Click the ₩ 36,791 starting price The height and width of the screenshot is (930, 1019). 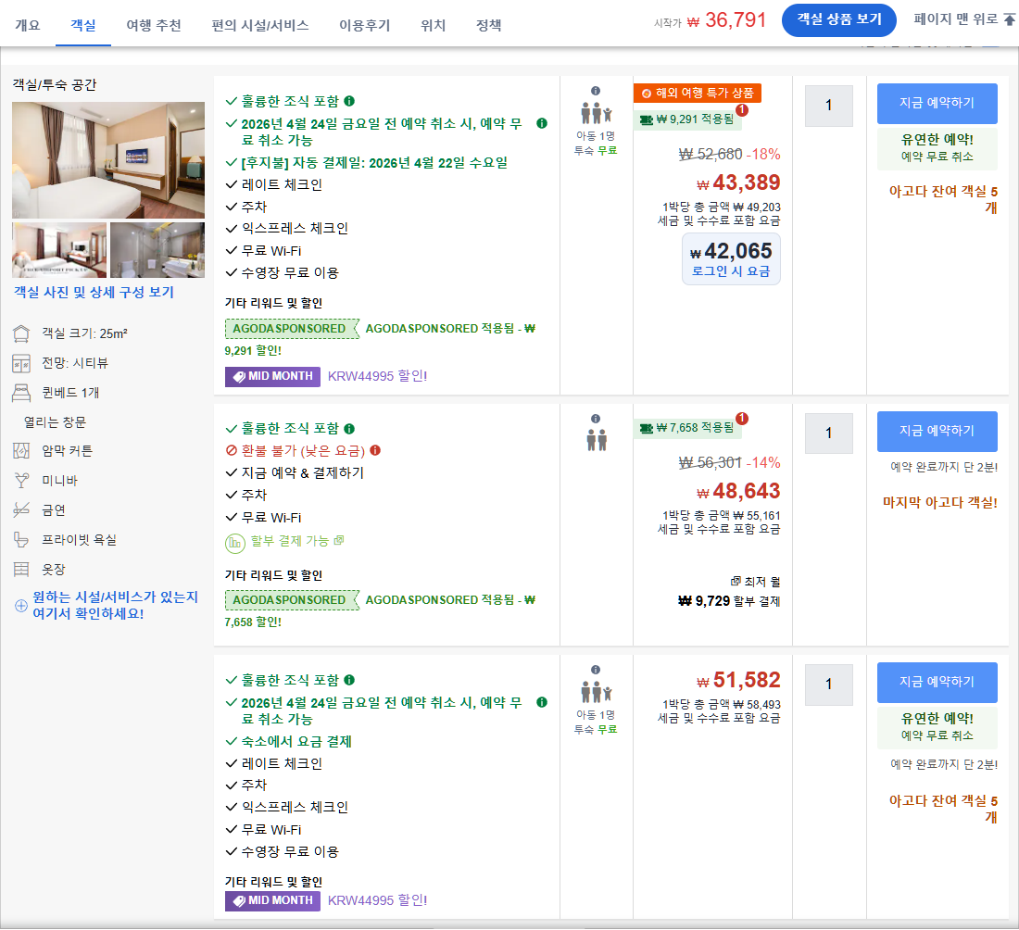pyautogui.click(x=726, y=20)
